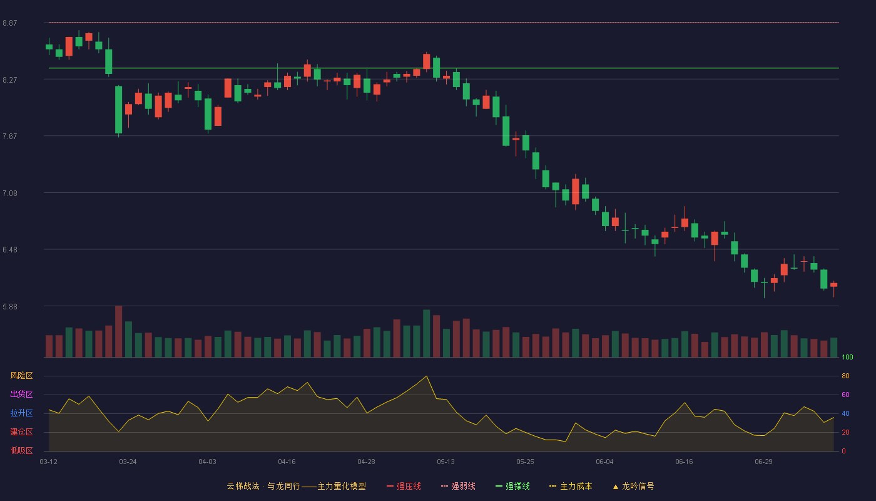Image resolution: width=876 pixels, height=501 pixels.
Task: Click the 03-24 date axis label
Action: pos(128,462)
